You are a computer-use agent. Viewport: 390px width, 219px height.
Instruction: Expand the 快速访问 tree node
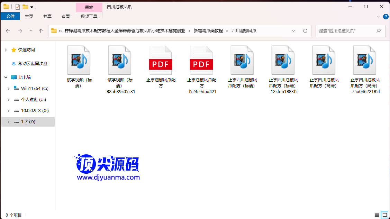click(6, 50)
